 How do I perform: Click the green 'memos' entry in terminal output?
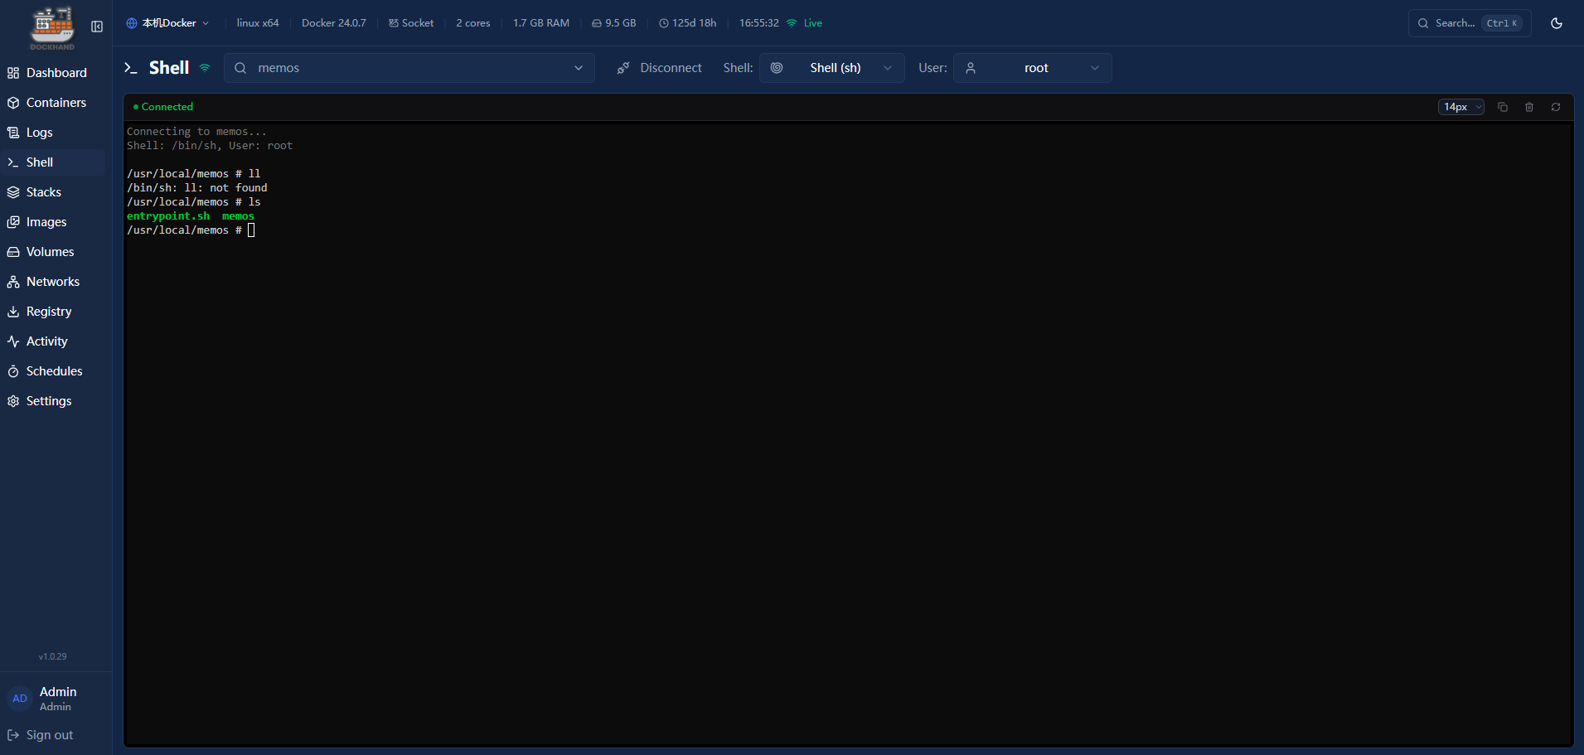[238, 216]
